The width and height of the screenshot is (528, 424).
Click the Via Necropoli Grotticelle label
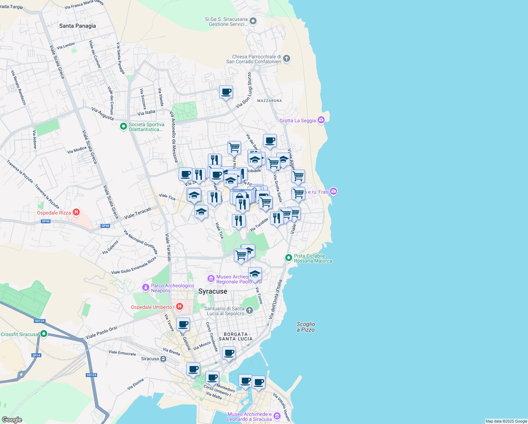coord(140,242)
